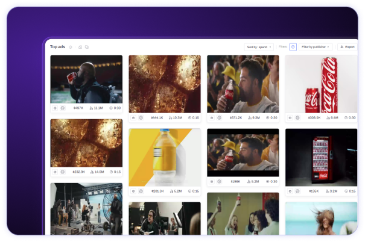Image resolution: width=365 pixels, height=242 pixels.
Task: Click the spend value $201.3K
Action: (x=157, y=191)
